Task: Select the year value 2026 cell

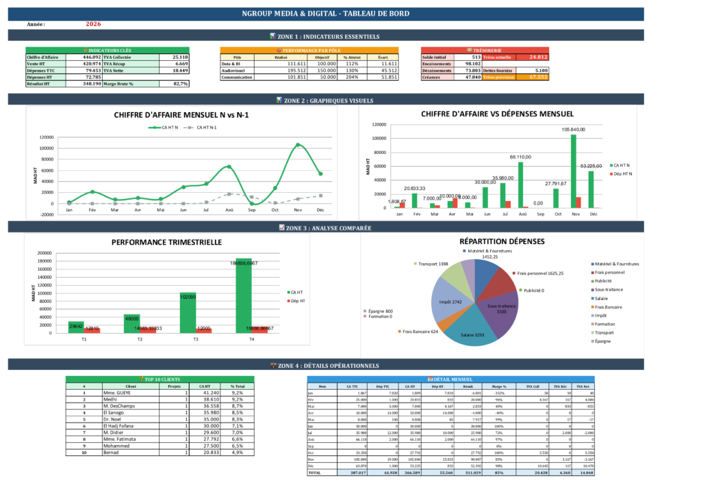Action: [x=94, y=24]
